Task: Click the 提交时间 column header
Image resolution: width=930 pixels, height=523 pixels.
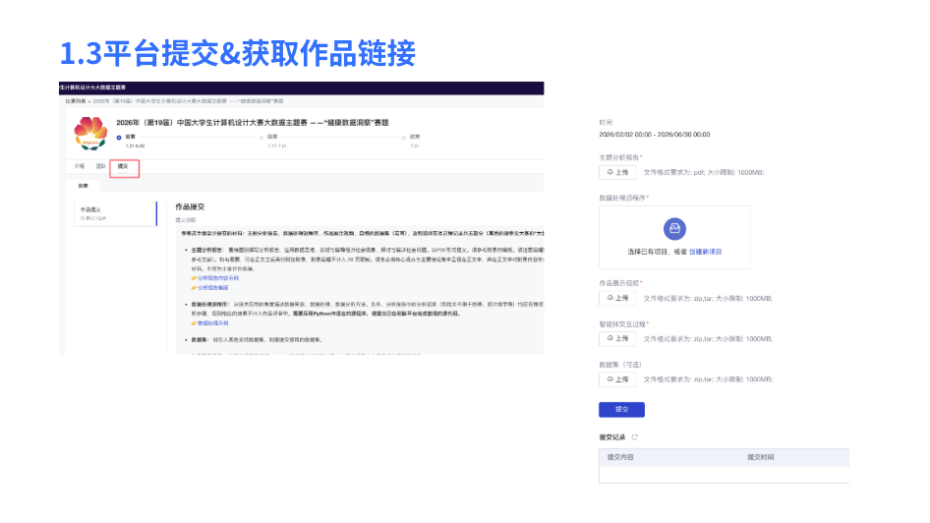Action: pyautogui.click(x=760, y=457)
